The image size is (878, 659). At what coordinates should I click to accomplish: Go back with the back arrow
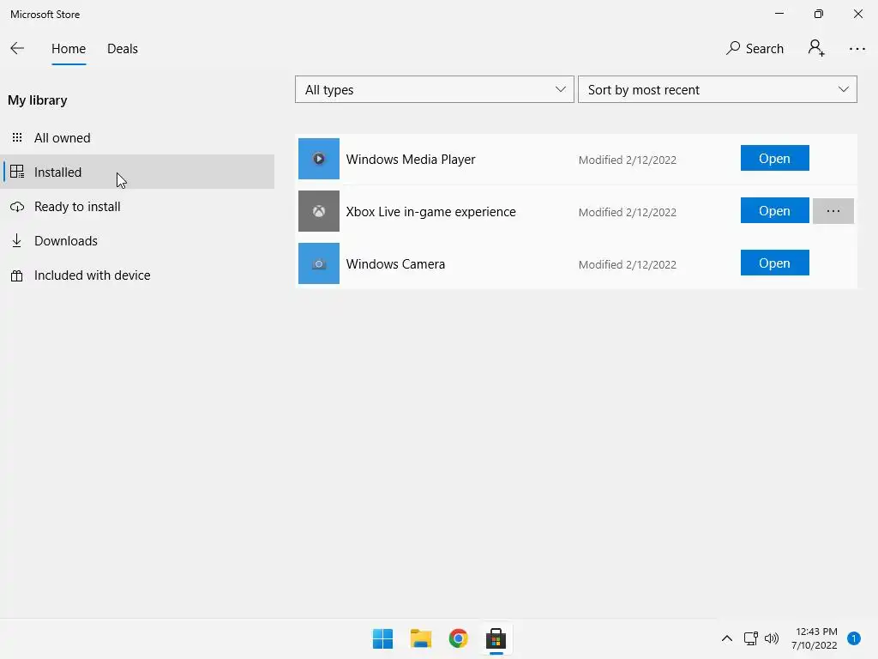coord(17,49)
